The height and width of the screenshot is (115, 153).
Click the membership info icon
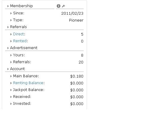pos(59,6)
